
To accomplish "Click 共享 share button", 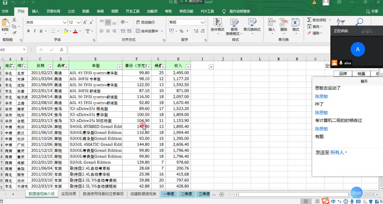I will click(372, 11).
